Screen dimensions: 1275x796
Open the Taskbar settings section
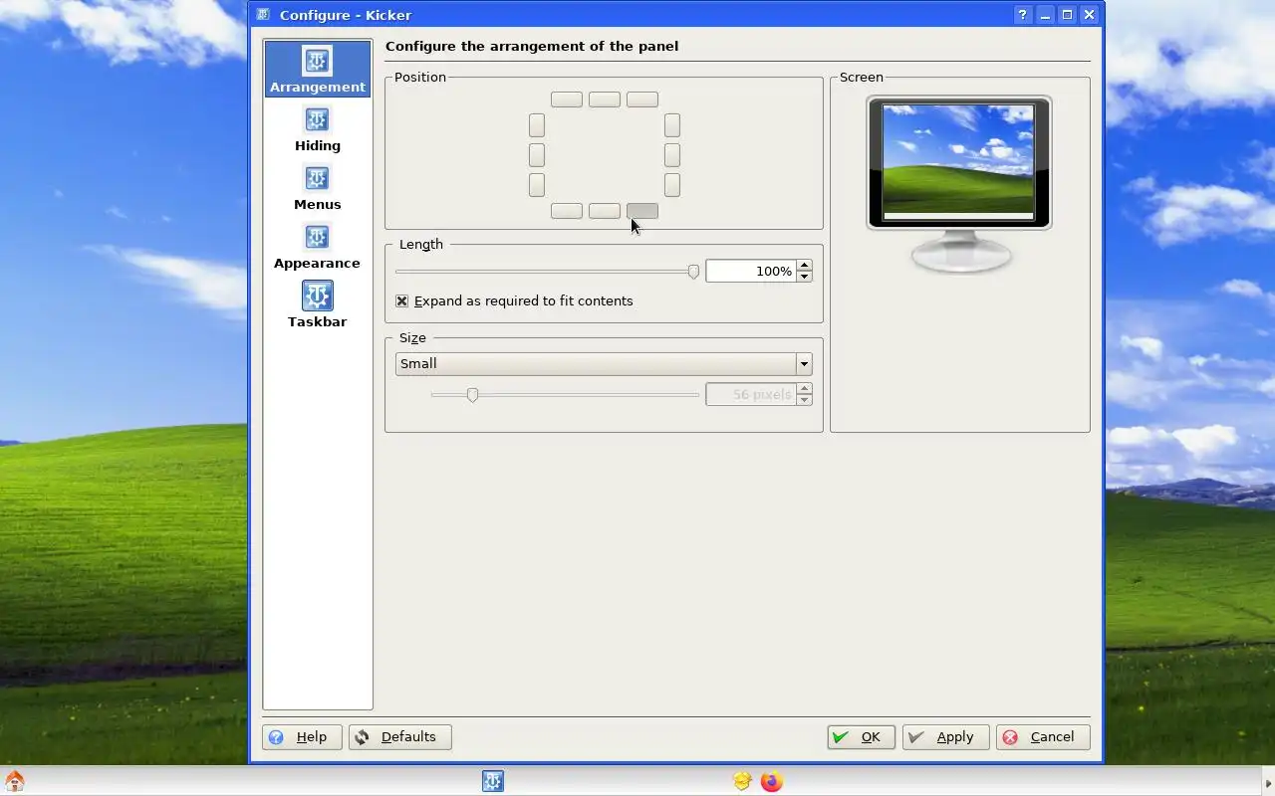point(317,305)
